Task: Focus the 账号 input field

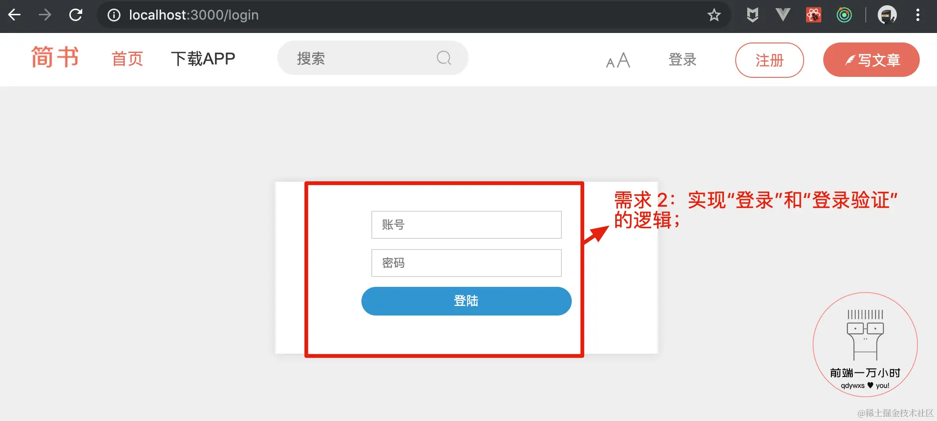Action: (x=467, y=225)
